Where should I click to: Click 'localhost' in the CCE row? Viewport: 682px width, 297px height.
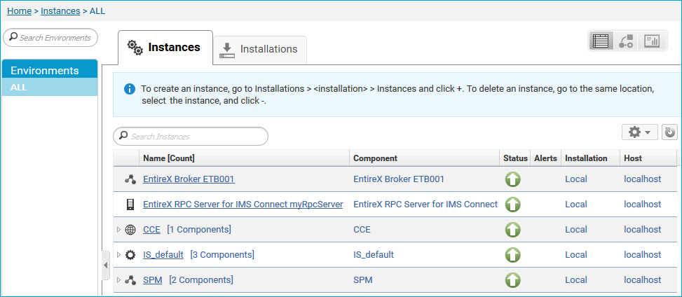(x=643, y=230)
